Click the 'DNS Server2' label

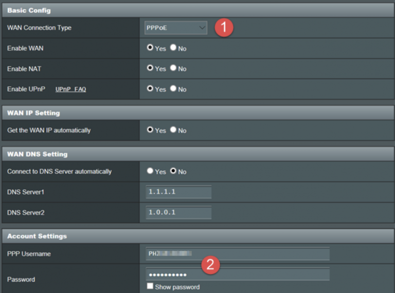coord(26,213)
